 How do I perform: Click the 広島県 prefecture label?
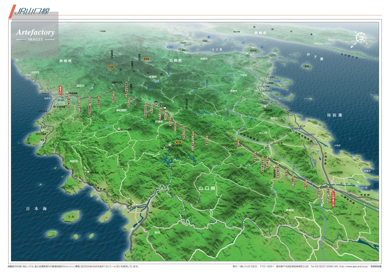tap(176, 60)
